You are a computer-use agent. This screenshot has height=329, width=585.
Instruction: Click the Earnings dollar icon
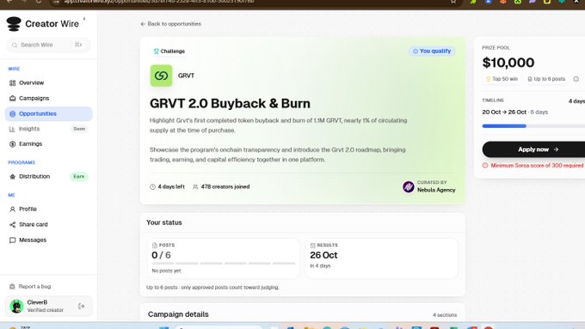[12, 143]
